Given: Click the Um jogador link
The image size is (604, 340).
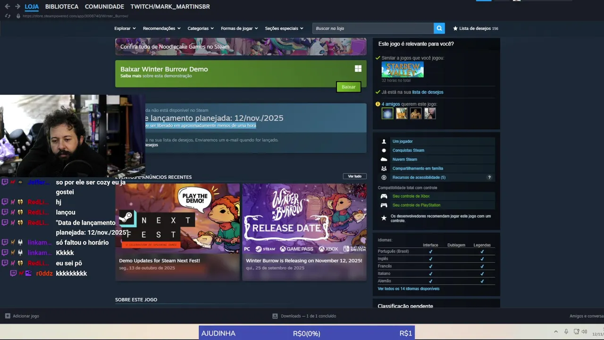Looking at the screenshot, I should (403, 141).
